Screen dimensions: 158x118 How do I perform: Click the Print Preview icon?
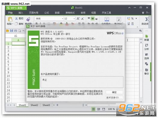pyautogui.click(x=20, y=31)
